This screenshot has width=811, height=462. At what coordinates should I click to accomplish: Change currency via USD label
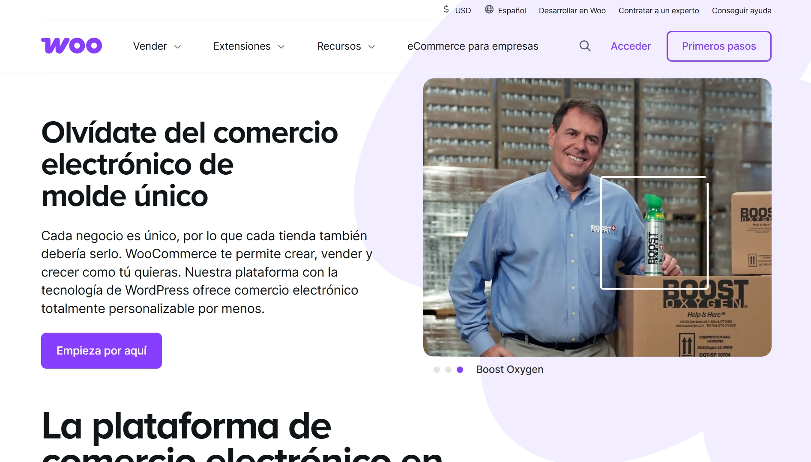pos(463,10)
